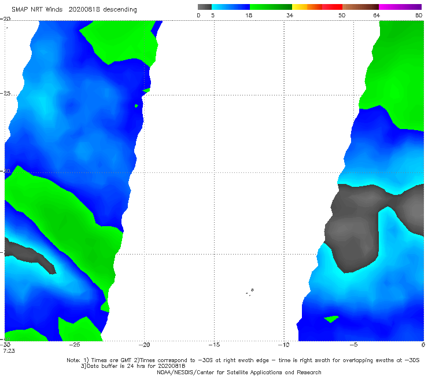Click the "-25" longitude label on bottom axis

point(75,345)
